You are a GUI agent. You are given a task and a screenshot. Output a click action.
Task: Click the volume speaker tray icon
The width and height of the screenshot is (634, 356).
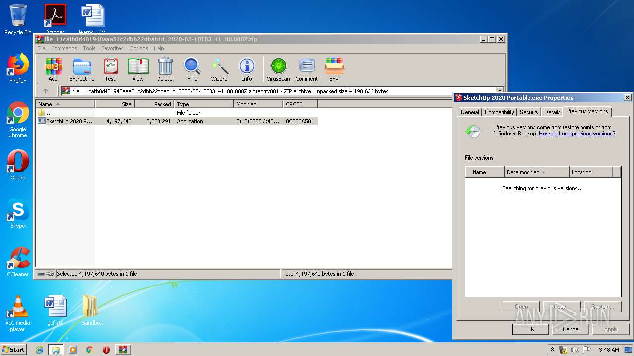tap(575, 350)
